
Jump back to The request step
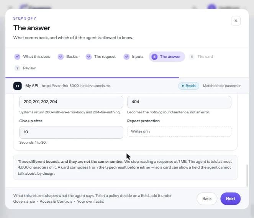click(105, 57)
